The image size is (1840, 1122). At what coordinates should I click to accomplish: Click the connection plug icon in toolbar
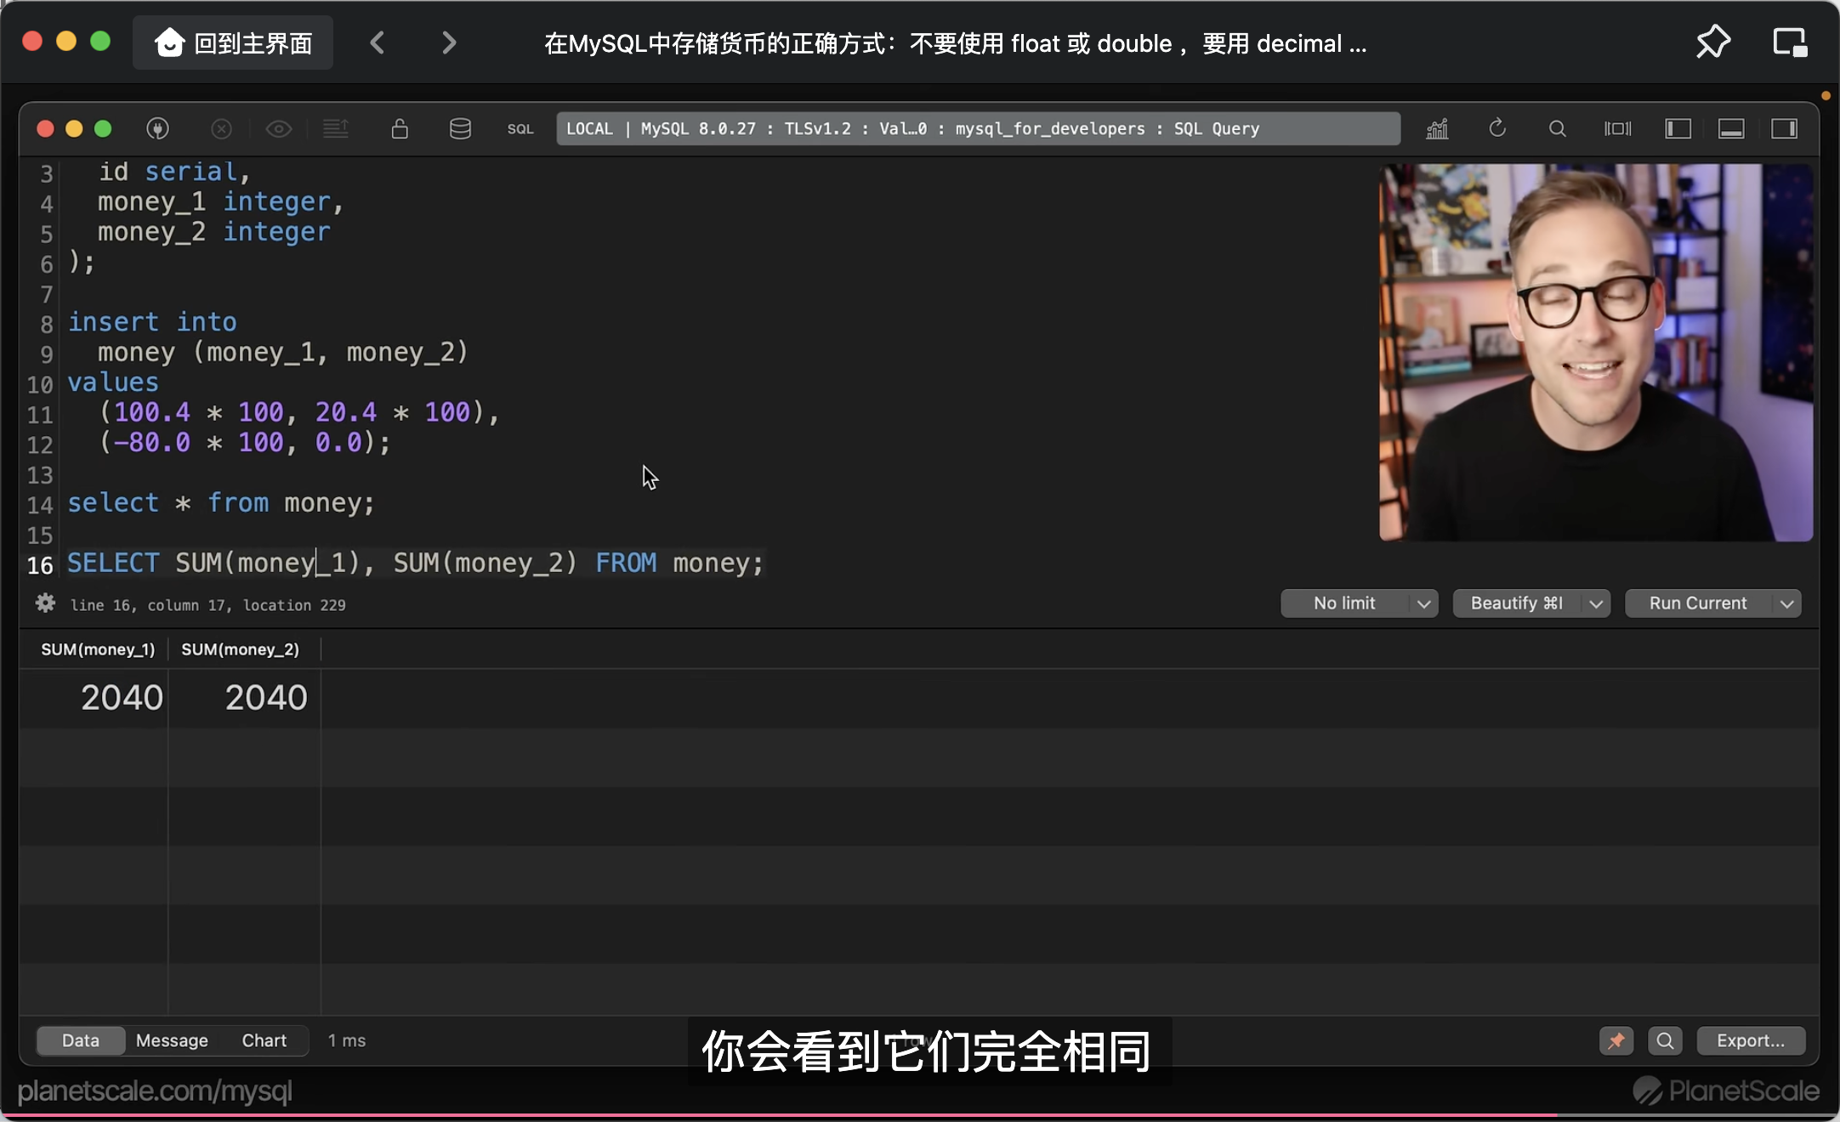pyautogui.click(x=158, y=128)
